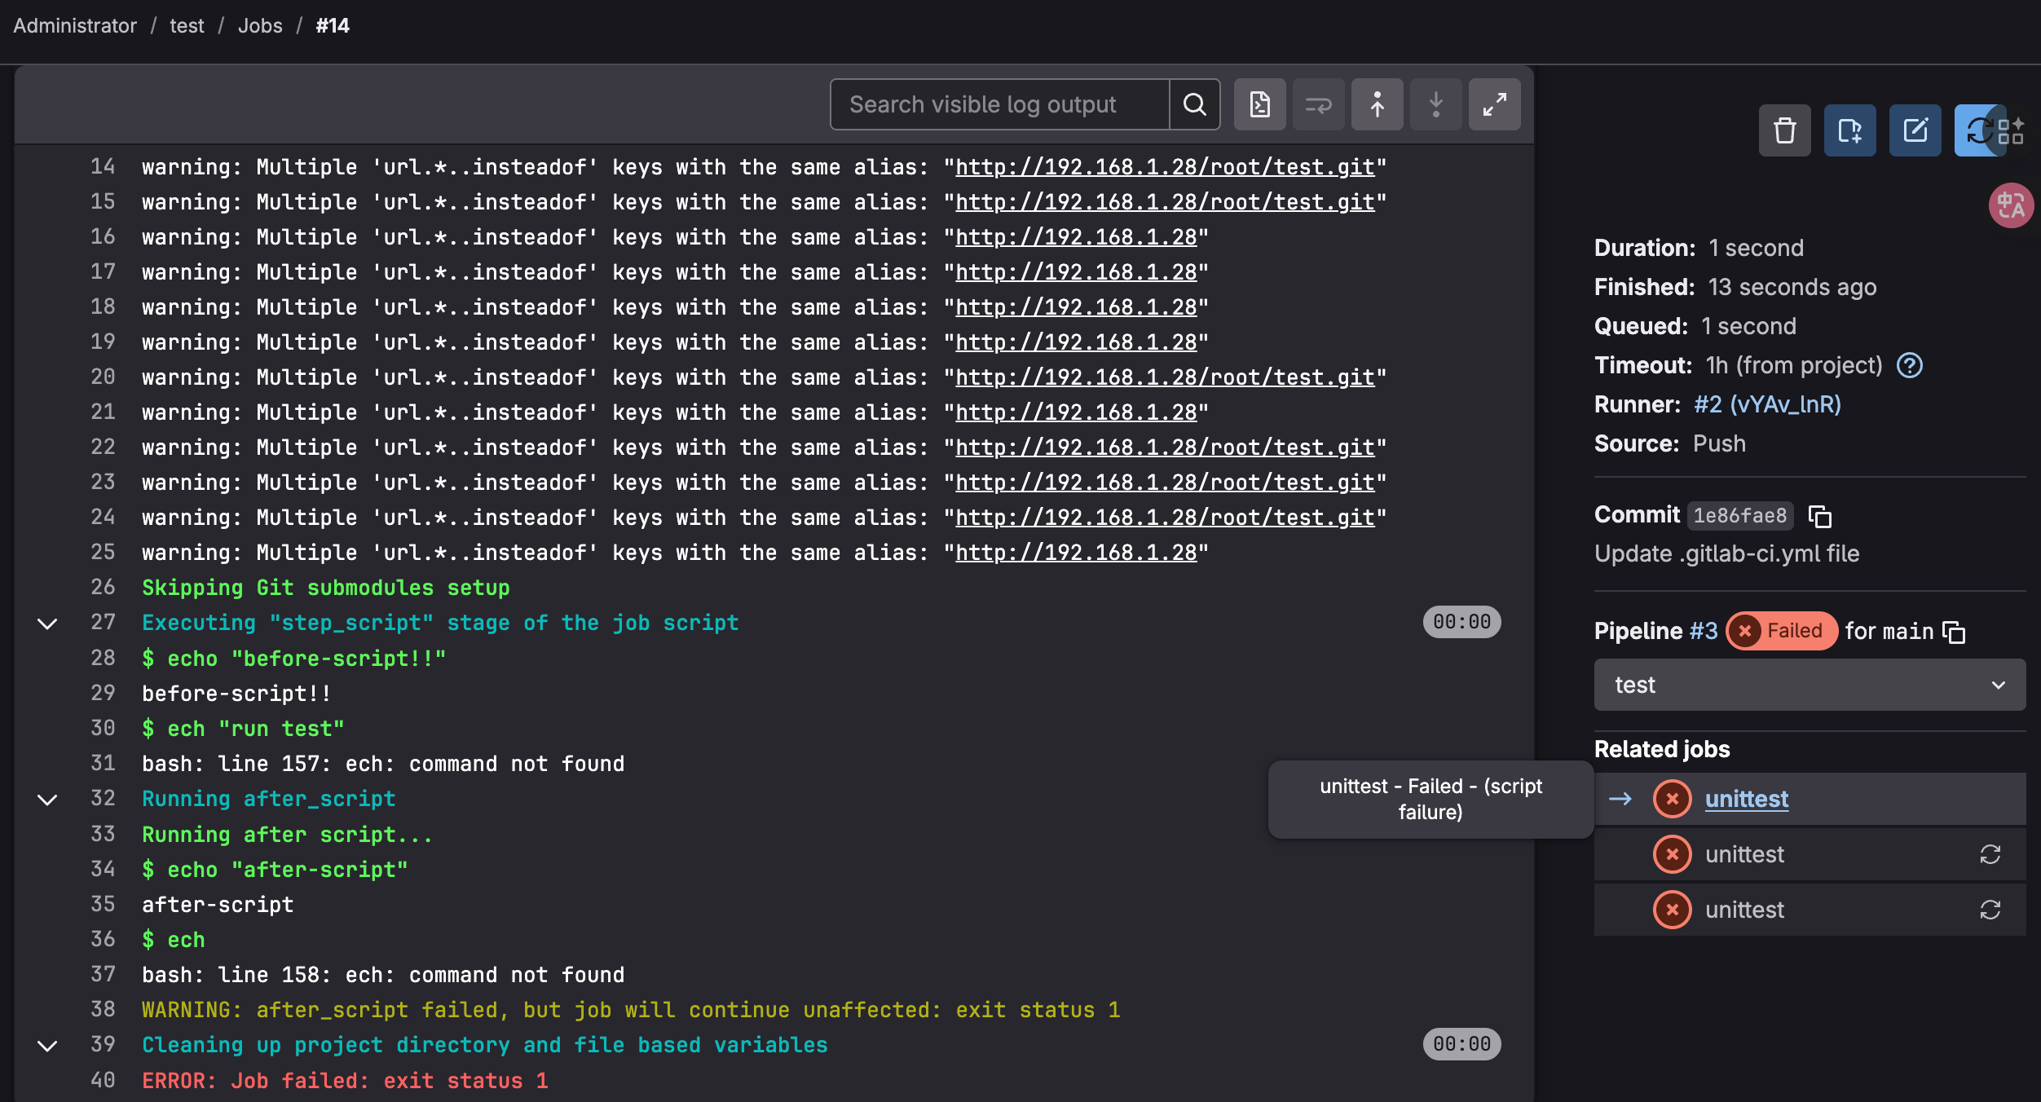Collapse the Cleaning up project directory section

48,1046
